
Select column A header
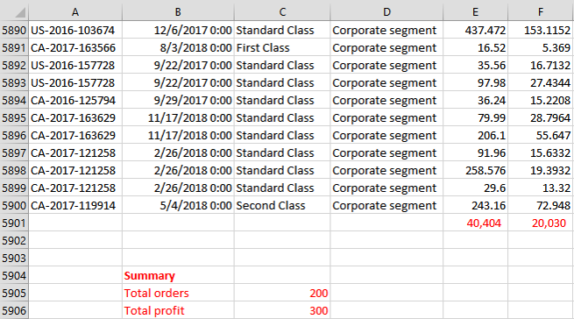point(75,11)
